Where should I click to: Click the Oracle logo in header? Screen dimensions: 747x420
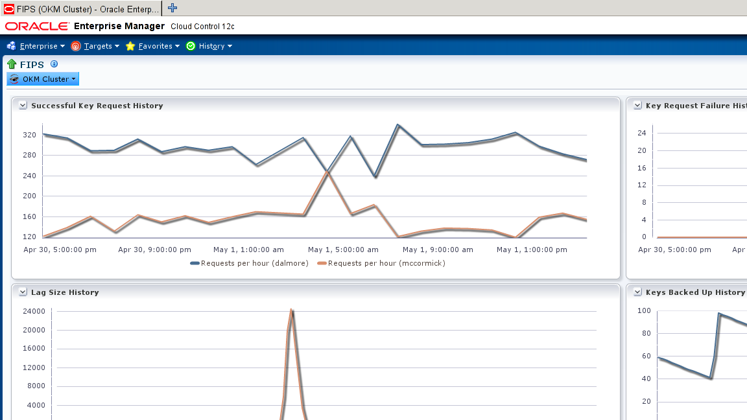coord(37,26)
